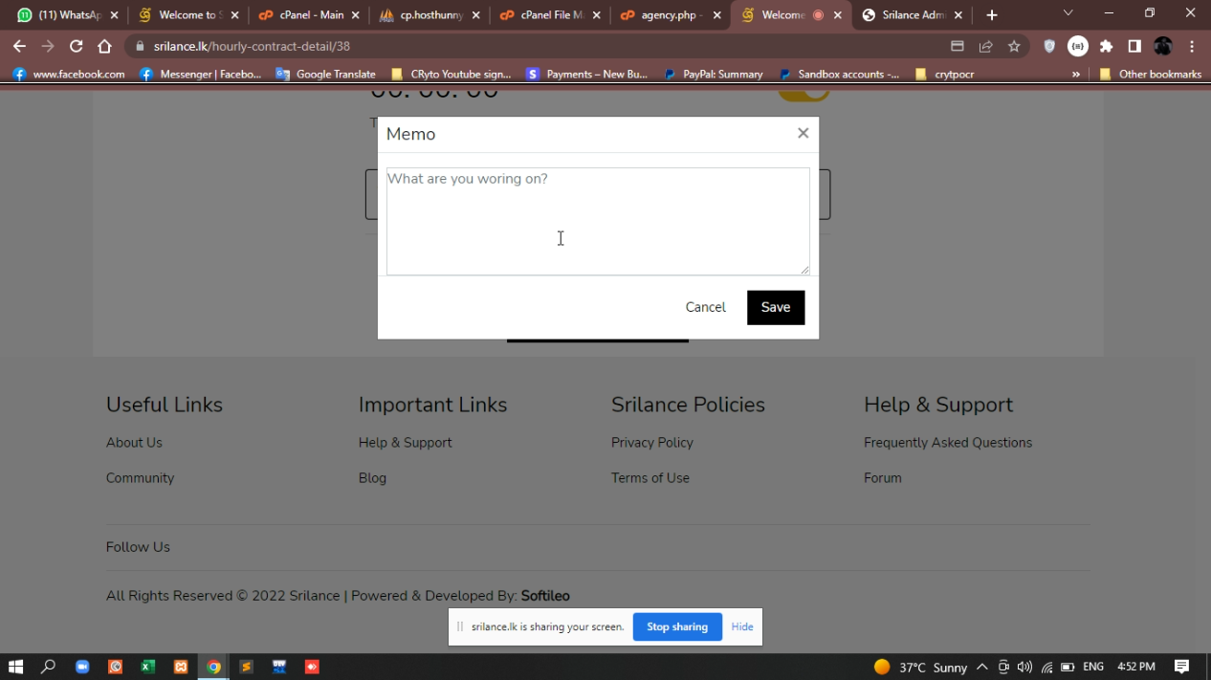Image resolution: width=1211 pixels, height=680 pixels.
Task: Close the Memo dialog with the X
Action: point(803,134)
